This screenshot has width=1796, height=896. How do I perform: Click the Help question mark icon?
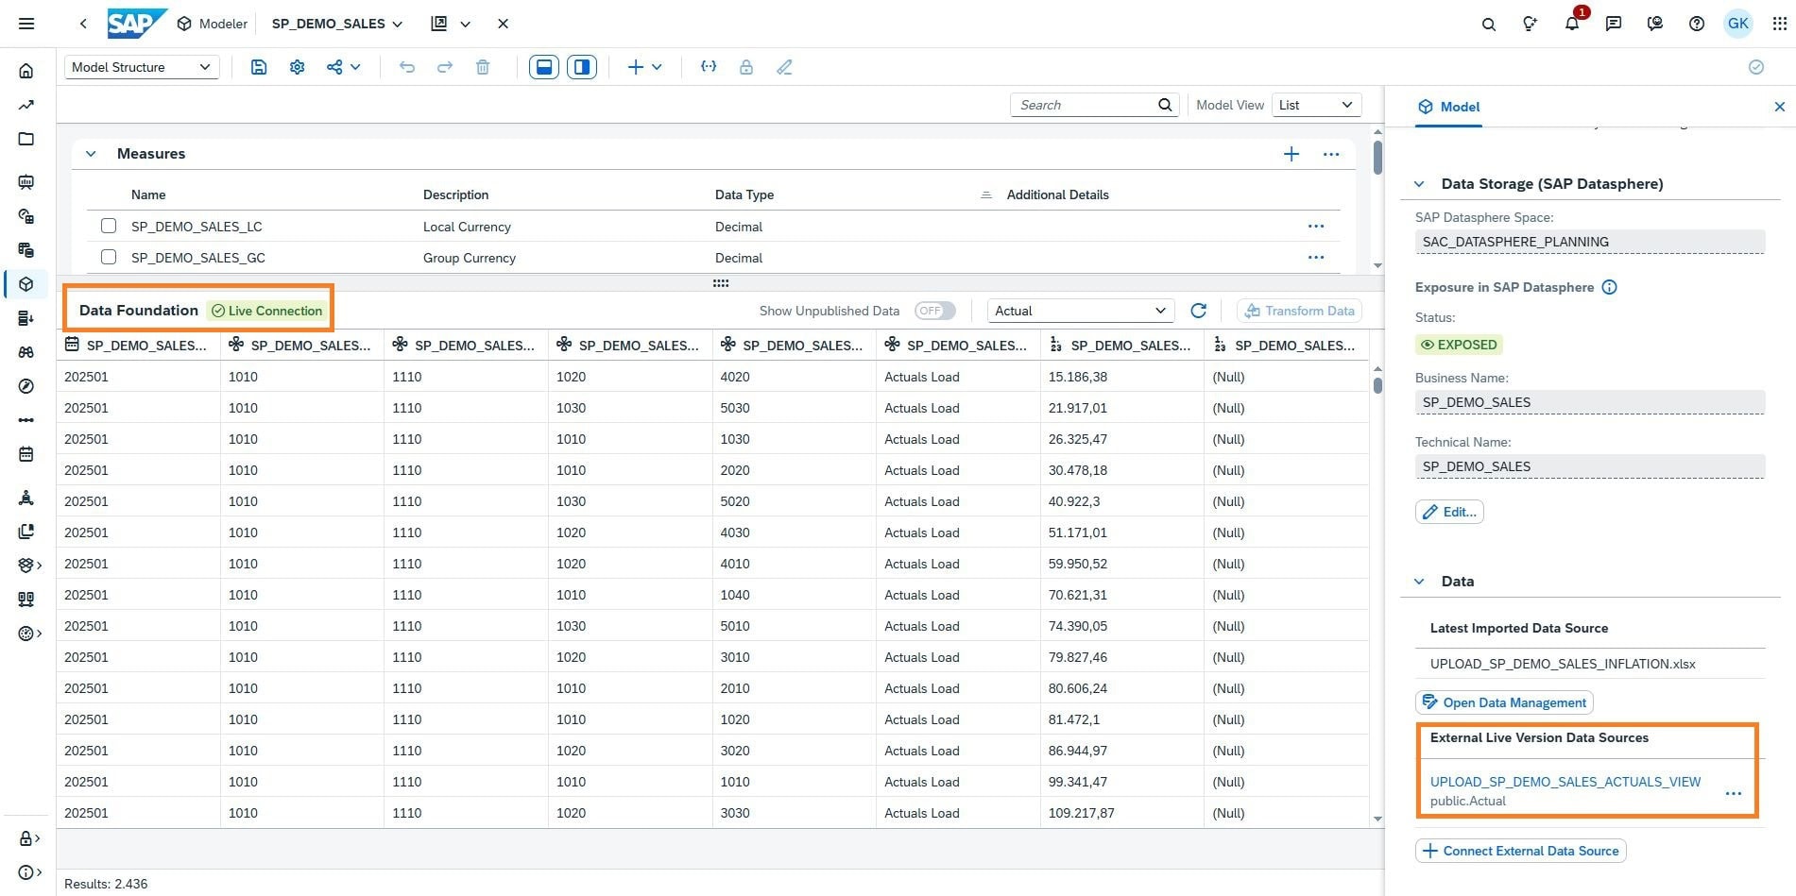pyautogui.click(x=1696, y=24)
